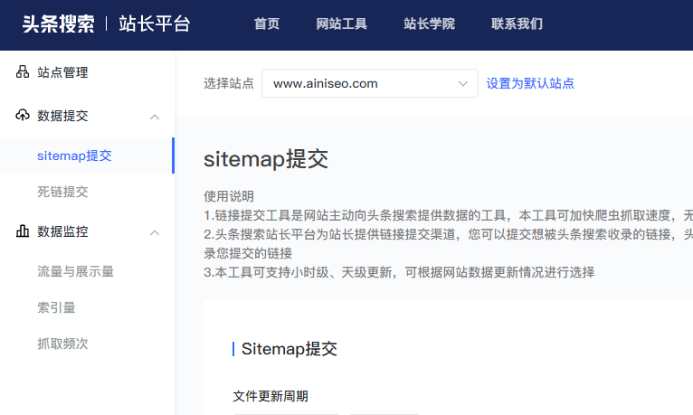Image resolution: width=693 pixels, height=415 pixels.
Task: Click the 使用说明 label
Action: pos(229,196)
